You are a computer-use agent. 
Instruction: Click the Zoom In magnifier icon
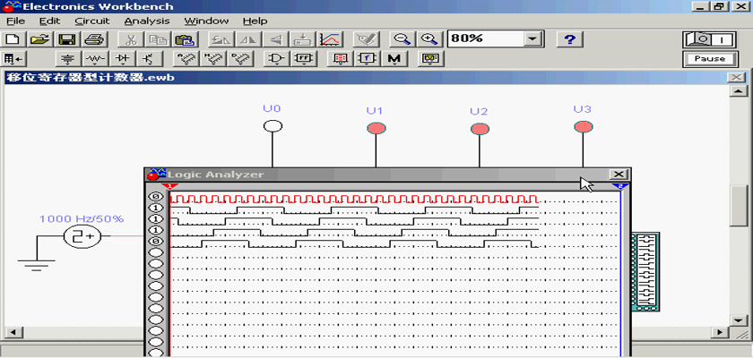click(430, 39)
